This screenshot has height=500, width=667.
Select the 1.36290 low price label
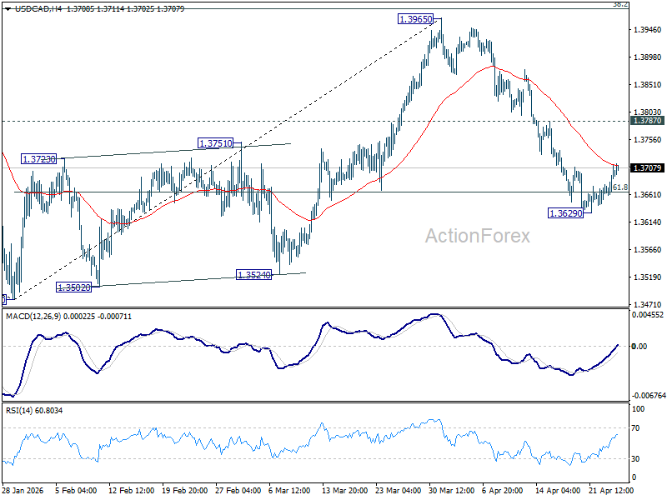(565, 213)
